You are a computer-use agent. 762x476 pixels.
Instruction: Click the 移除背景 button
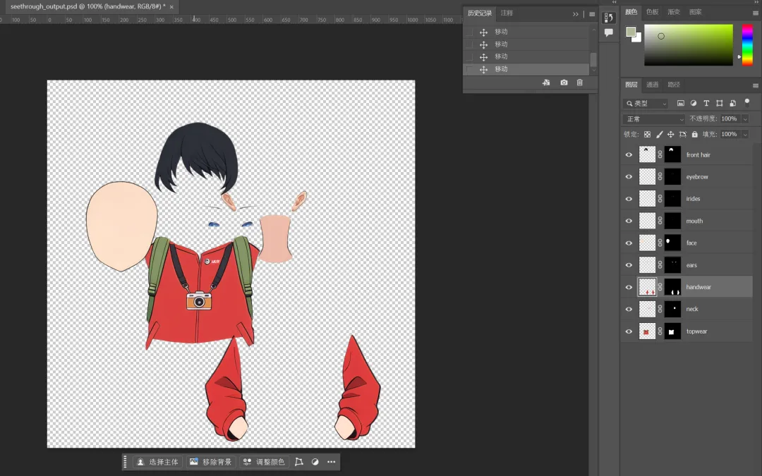[210, 462]
